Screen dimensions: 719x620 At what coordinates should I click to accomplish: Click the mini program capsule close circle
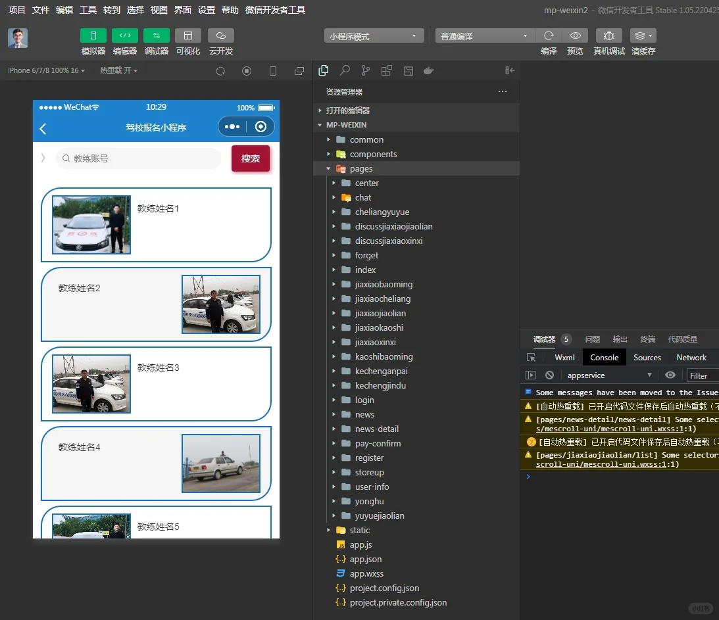(261, 127)
